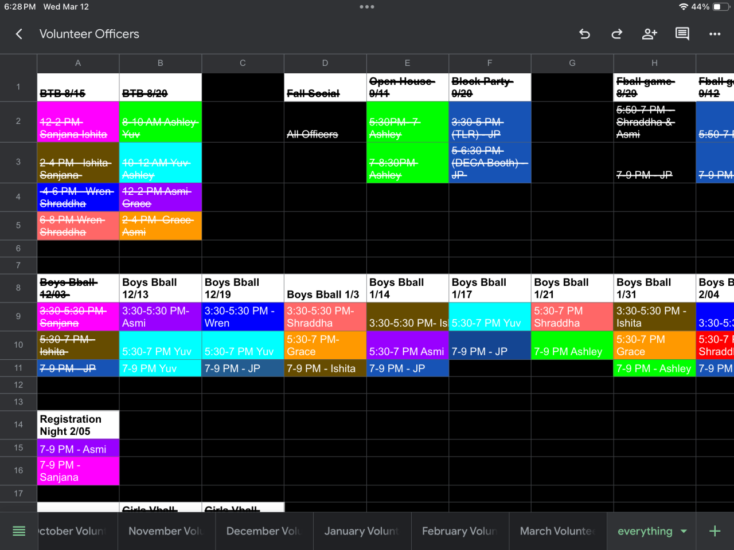The width and height of the screenshot is (734, 550).
Task: Select the 'All Officers' cell
Action: coord(325,122)
